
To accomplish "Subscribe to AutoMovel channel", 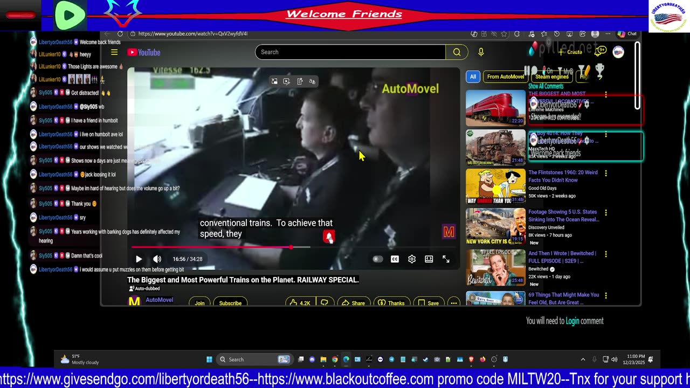I will (x=230, y=303).
